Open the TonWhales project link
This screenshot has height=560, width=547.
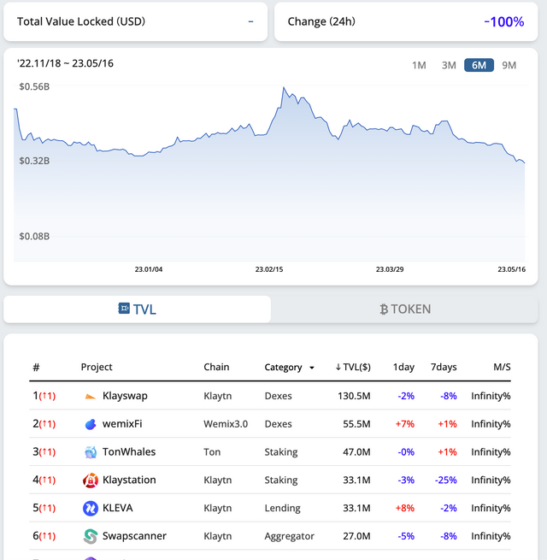click(129, 452)
